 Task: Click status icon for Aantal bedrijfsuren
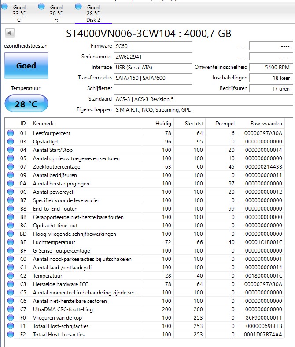(x=11, y=175)
